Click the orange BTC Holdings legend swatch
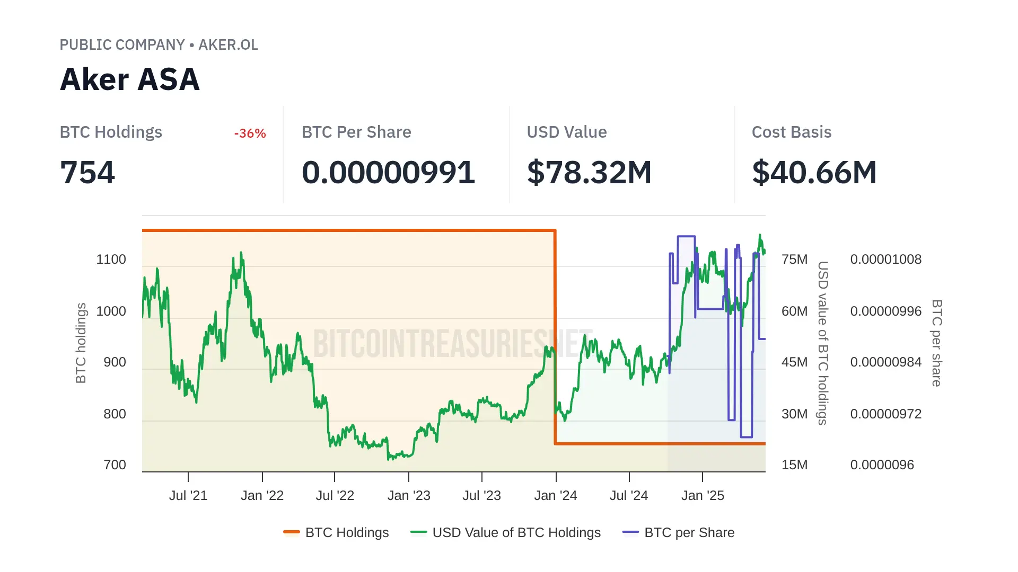 (292, 532)
